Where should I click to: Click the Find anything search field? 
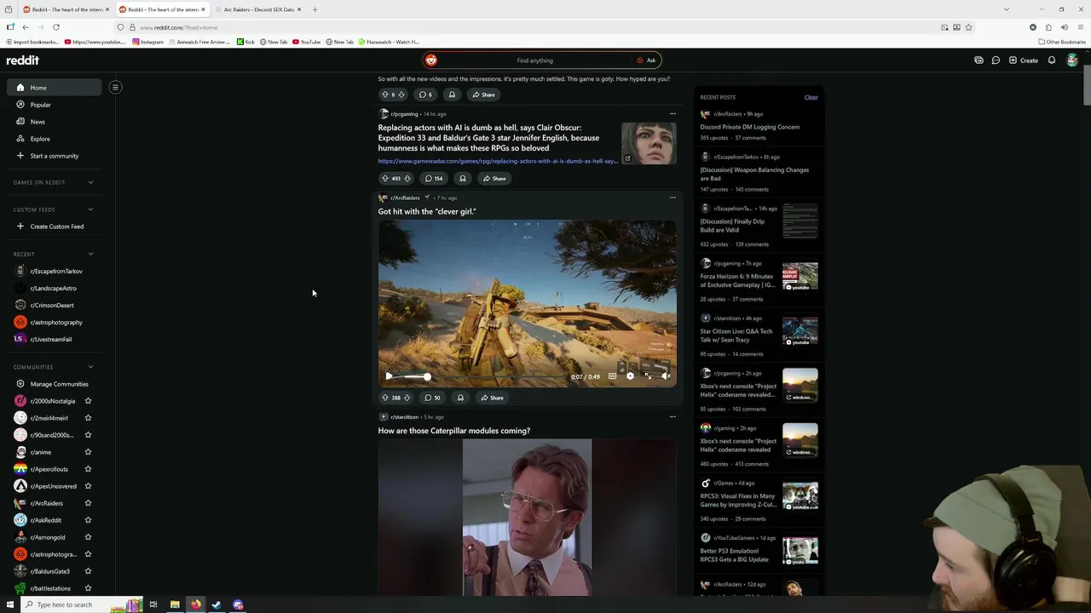pyautogui.click(x=534, y=60)
